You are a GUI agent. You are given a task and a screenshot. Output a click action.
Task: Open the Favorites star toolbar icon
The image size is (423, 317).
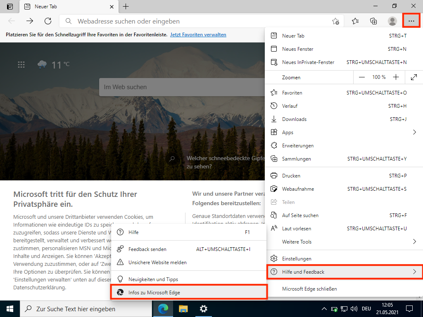pyautogui.click(x=355, y=21)
